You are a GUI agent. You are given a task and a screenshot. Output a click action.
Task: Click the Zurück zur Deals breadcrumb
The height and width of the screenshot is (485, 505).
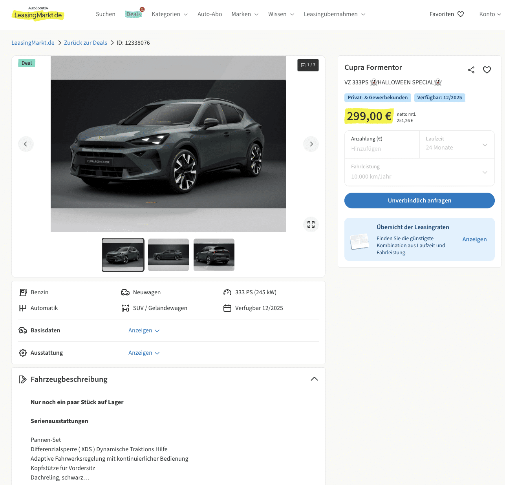(86, 43)
